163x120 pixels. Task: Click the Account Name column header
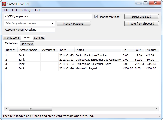click(x=29, y=50)
